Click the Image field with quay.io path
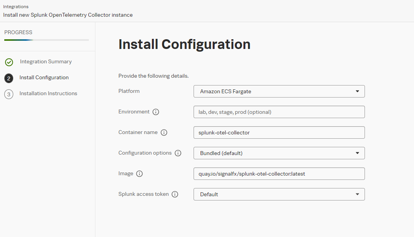The height and width of the screenshot is (237, 414). (279, 174)
